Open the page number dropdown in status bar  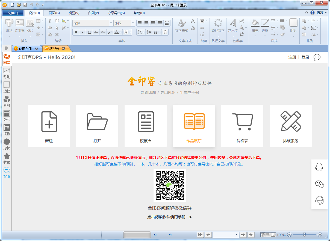pyautogui.click(x=237, y=235)
